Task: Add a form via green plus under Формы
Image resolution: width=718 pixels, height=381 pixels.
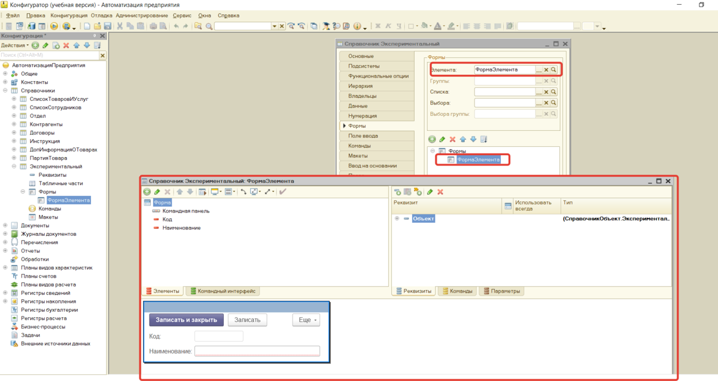Action: click(x=432, y=139)
